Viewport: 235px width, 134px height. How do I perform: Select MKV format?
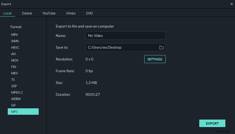click(14, 73)
